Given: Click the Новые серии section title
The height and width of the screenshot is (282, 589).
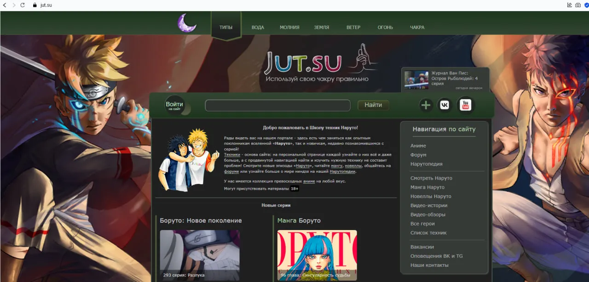Looking at the screenshot, I should point(276,205).
